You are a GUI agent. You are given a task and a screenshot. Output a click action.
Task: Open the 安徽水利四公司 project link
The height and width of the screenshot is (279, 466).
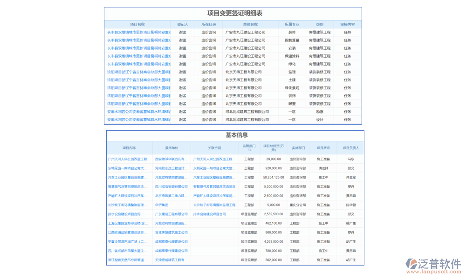pos(139,112)
